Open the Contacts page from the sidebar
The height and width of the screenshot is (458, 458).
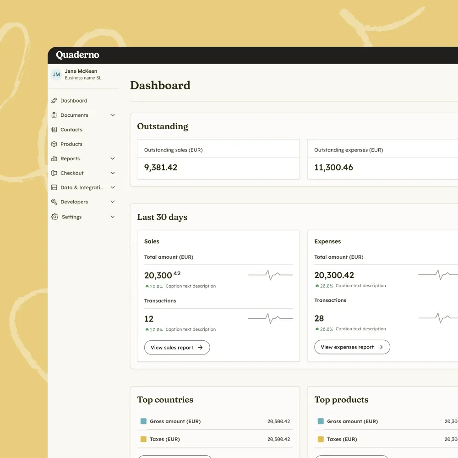coord(71,129)
